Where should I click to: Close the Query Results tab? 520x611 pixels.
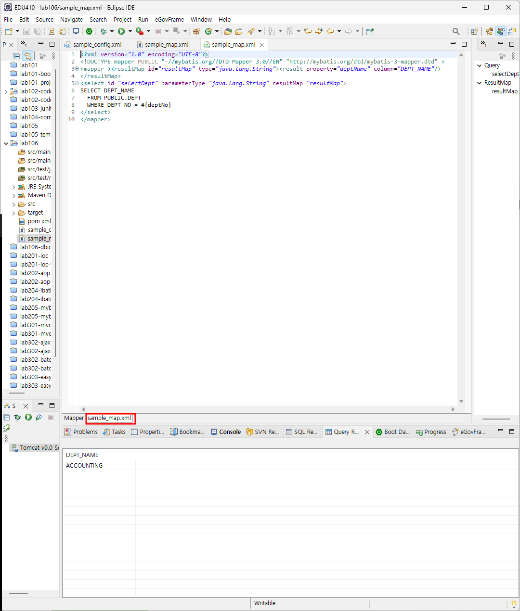coord(367,432)
